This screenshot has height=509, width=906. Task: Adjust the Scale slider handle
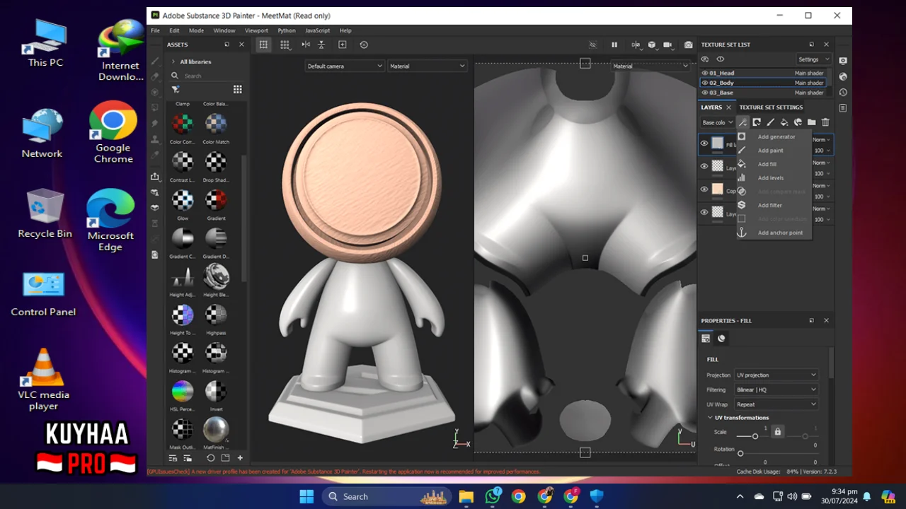(755, 436)
